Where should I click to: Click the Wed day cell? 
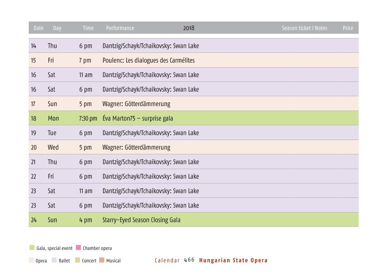53,147
